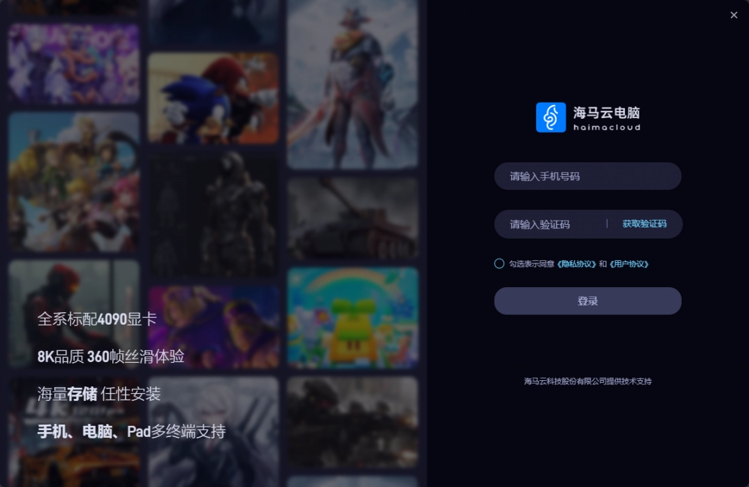This screenshot has width=749, height=487.
Task: Click the phone number input field
Action: click(587, 176)
